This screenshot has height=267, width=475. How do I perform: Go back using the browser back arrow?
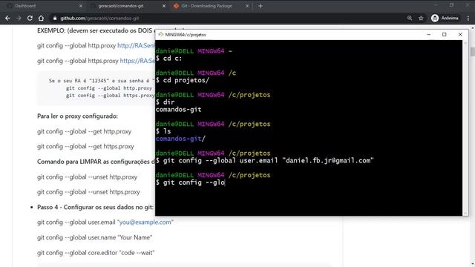[7, 18]
